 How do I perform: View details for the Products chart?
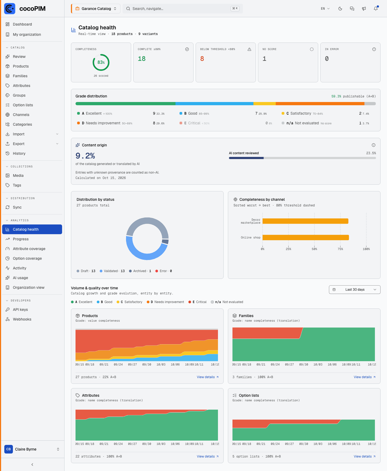point(208,377)
